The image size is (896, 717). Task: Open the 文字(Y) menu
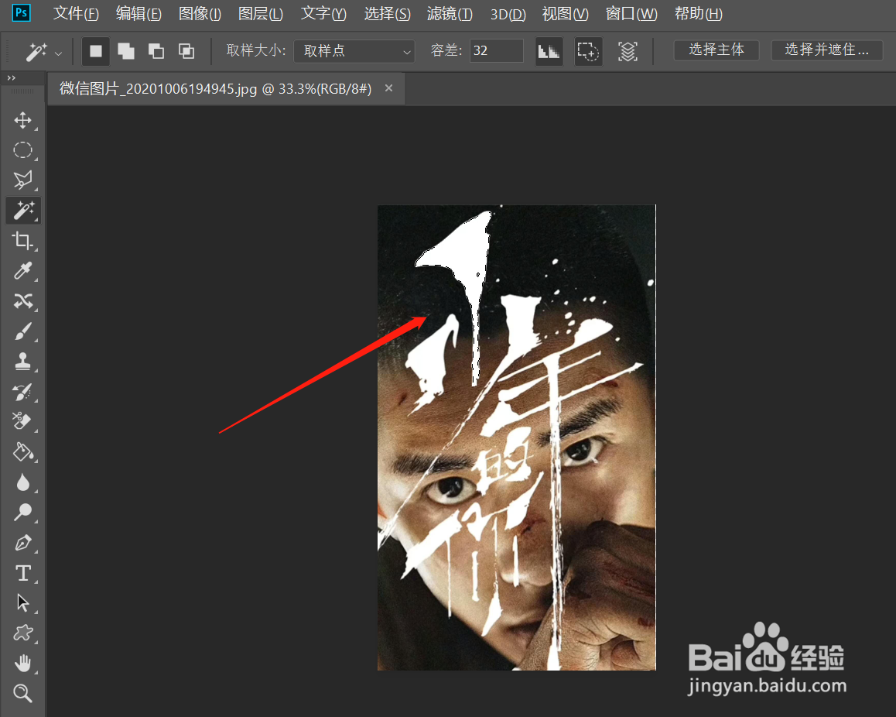[323, 14]
